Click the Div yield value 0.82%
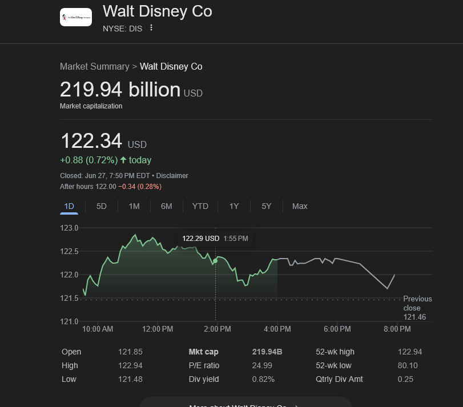Viewport: 463px width, 407px height. tap(263, 379)
